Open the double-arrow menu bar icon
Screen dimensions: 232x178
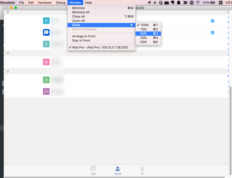pyautogui.click(x=185, y=3)
